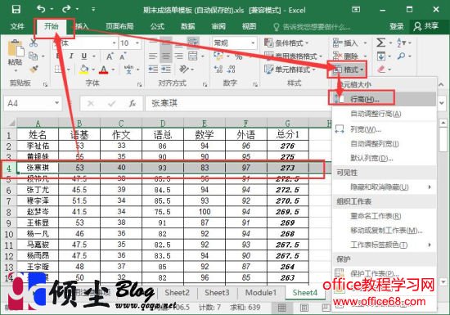Click the 共享 Share button
The height and width of the screenshot is (315, 450).
426,27
